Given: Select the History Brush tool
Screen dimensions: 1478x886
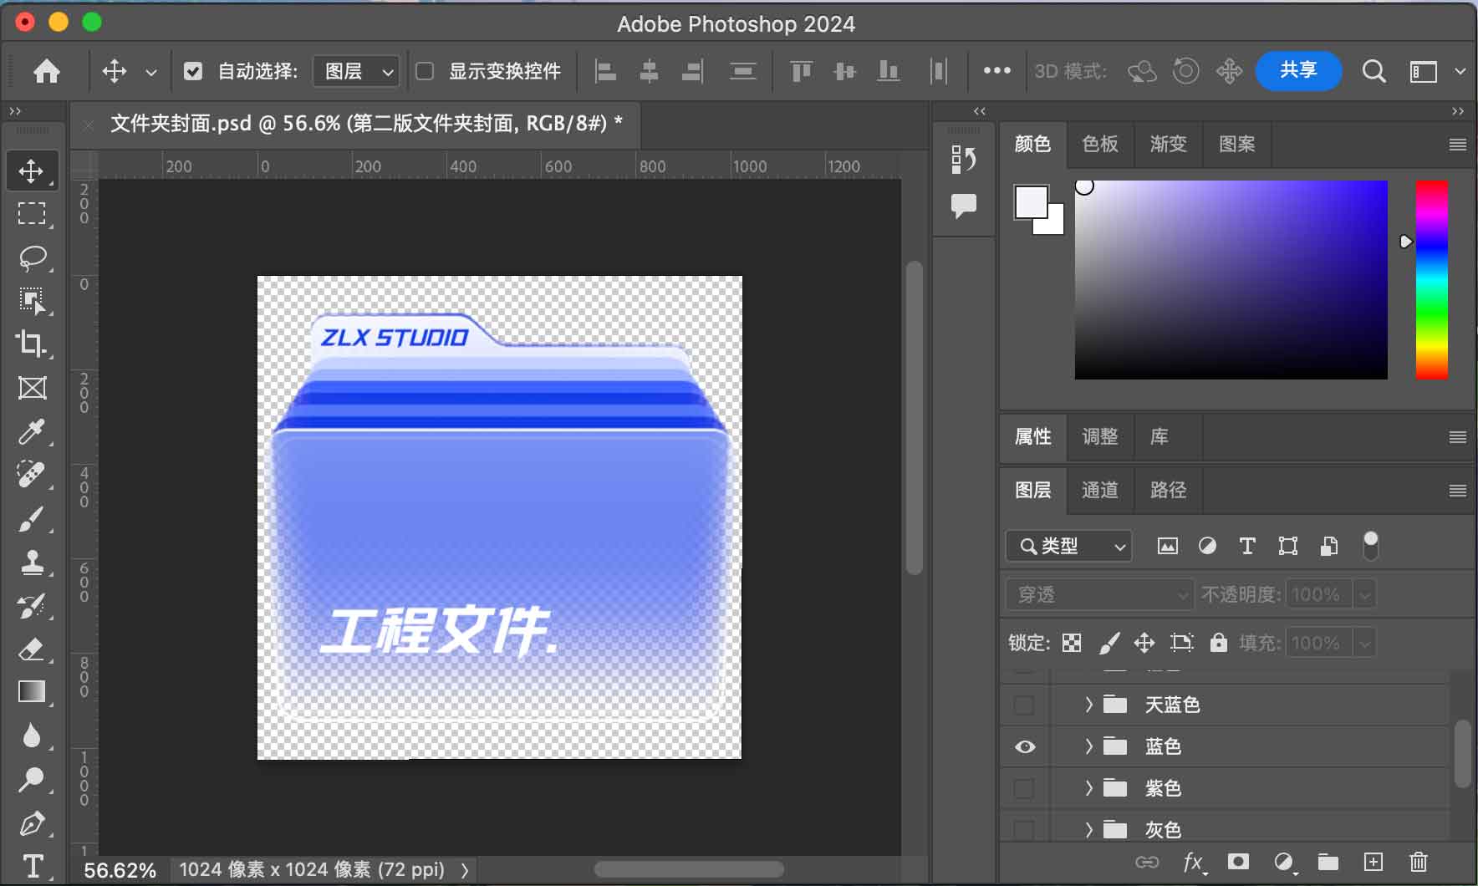Looking at the screenshot, I should (x=32, y=606).
